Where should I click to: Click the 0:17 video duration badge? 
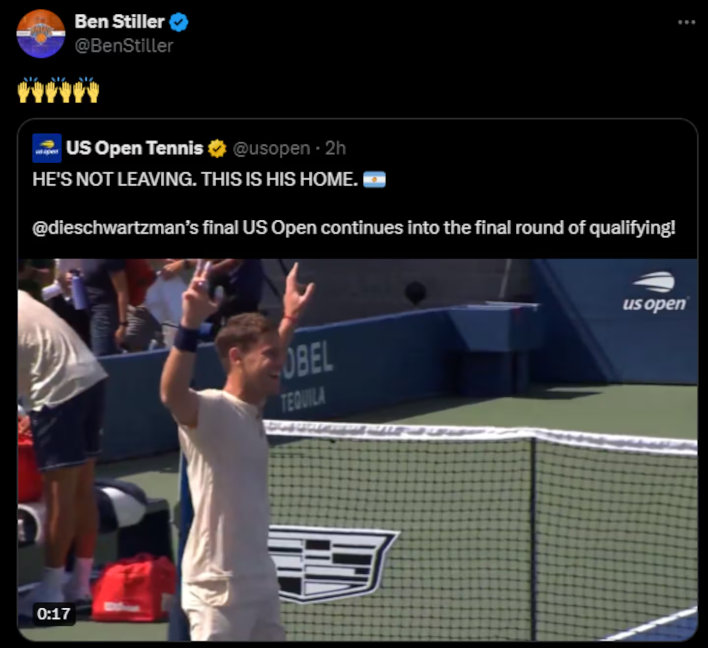54,614
